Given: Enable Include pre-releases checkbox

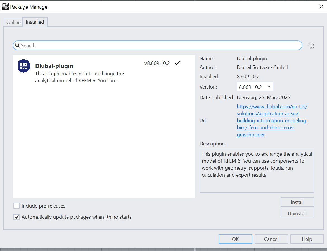Looking at the screenshot, I should click(16, 206).
